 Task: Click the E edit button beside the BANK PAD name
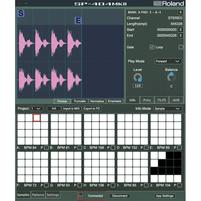181,12
